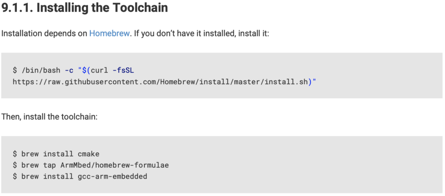Click the dollar prompt before 'brew tap'
This screenshot has height=196, width=445.
[15, 165]
